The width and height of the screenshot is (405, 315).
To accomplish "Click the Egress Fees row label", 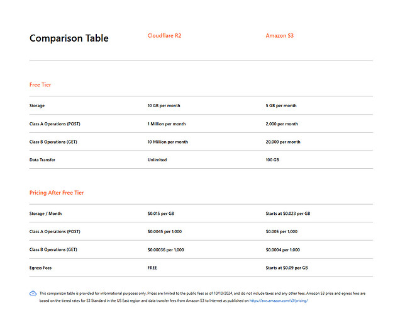I will 40,268.
